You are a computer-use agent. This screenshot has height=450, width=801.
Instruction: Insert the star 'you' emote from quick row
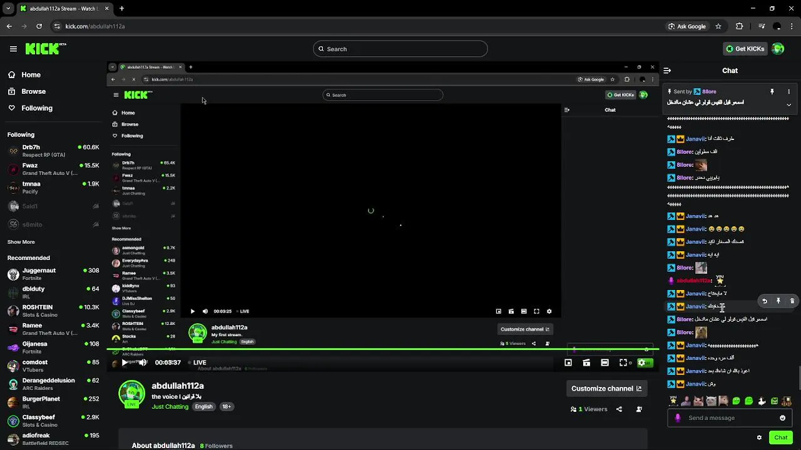point(673,401)
